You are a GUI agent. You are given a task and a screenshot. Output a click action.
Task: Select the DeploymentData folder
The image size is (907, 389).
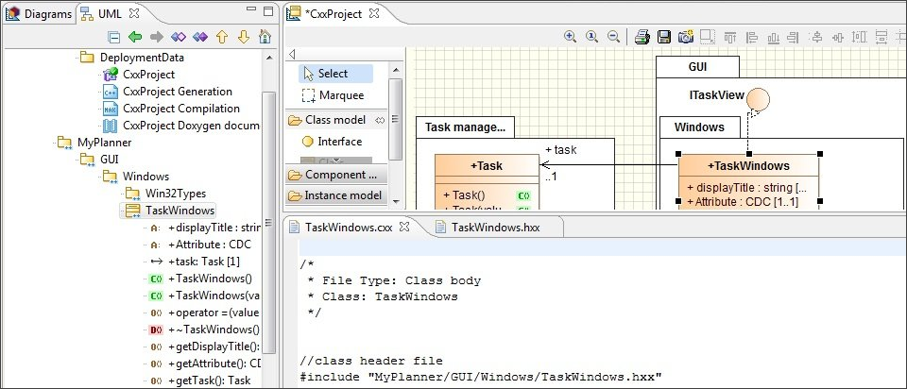(132, 58)
